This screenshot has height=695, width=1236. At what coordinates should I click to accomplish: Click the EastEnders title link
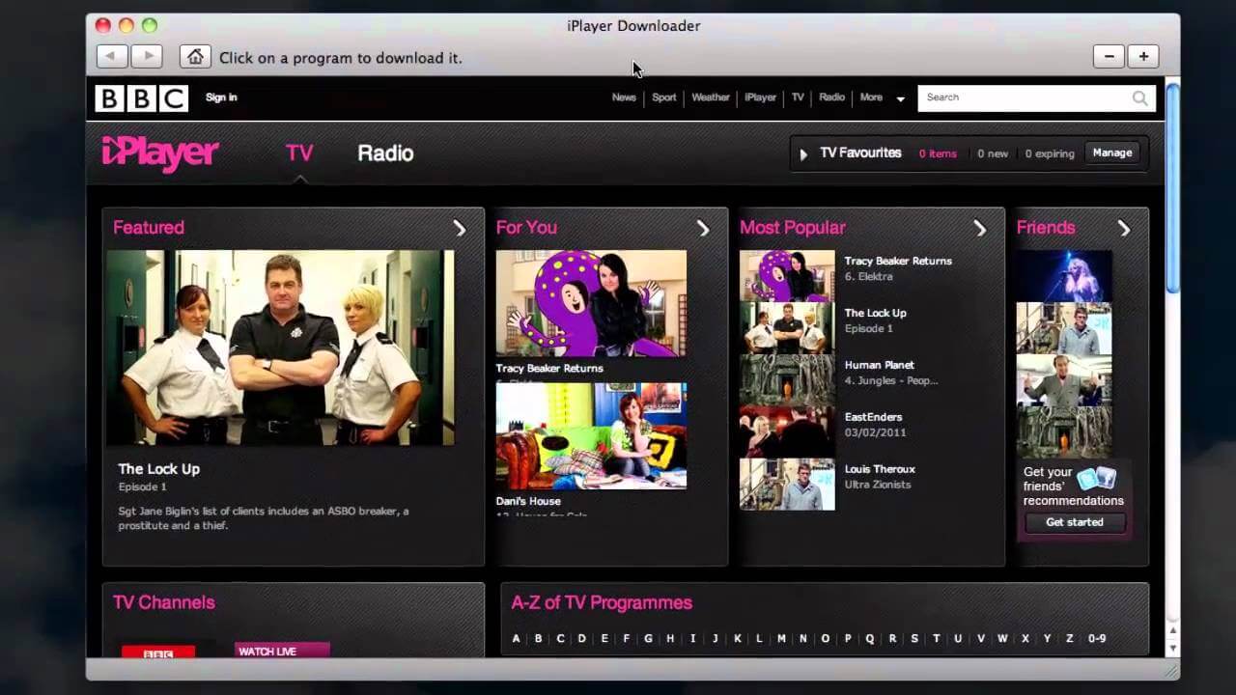point(874,417)
